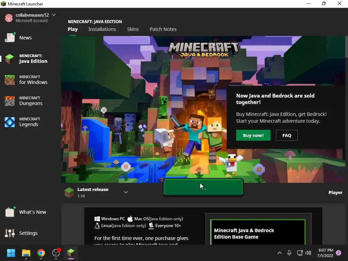Switch to the Skins tab
This screenshot has width=348, height=261.
point(133,29)
